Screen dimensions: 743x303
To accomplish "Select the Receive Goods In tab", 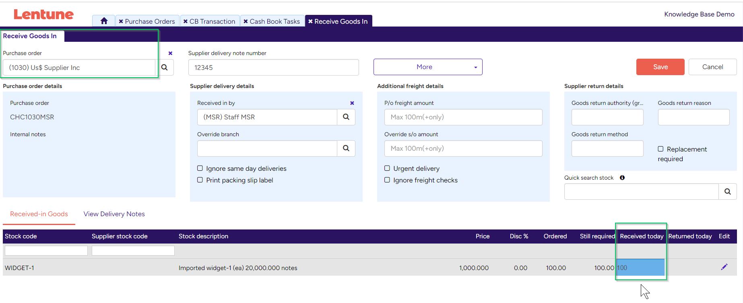I will coord(341,21).
